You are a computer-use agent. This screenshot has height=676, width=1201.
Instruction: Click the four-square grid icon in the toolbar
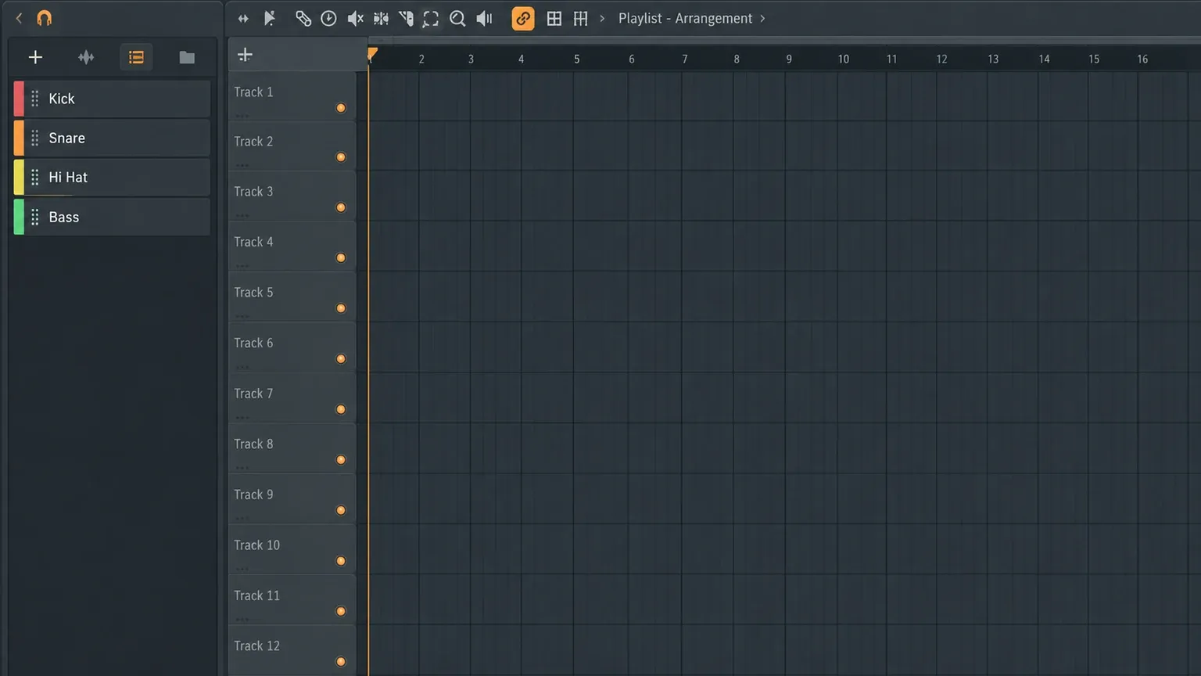(x=554, y=18)
